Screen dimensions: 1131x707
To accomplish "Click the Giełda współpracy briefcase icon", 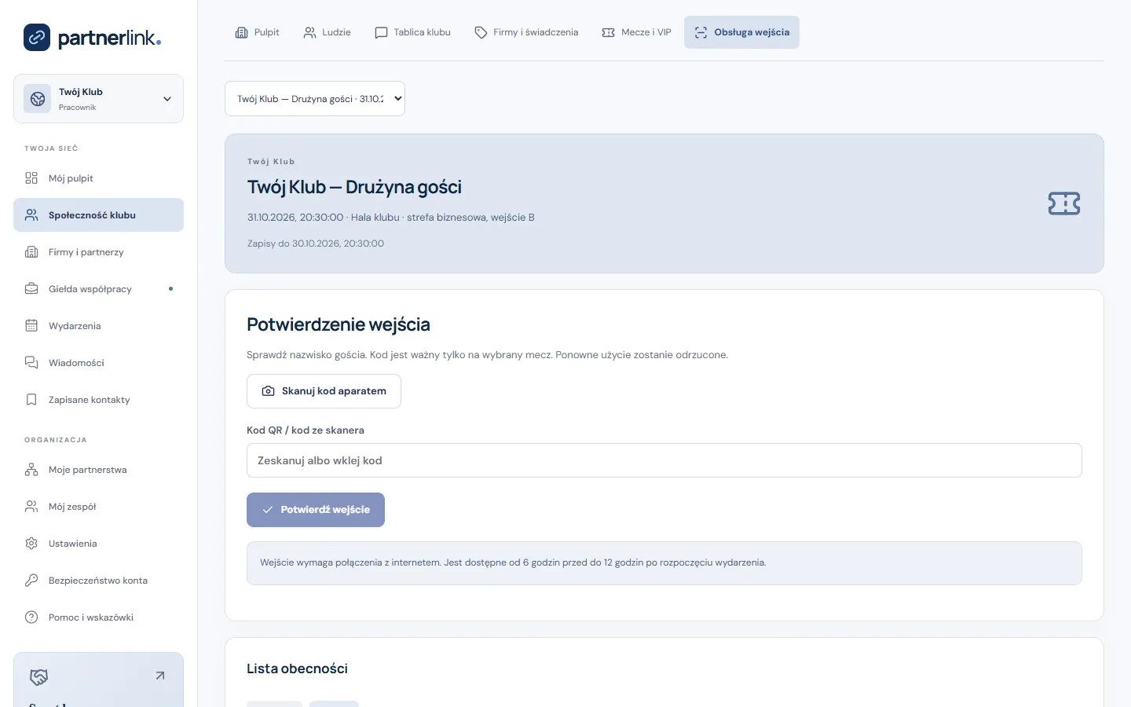I will tap(31, 289).
